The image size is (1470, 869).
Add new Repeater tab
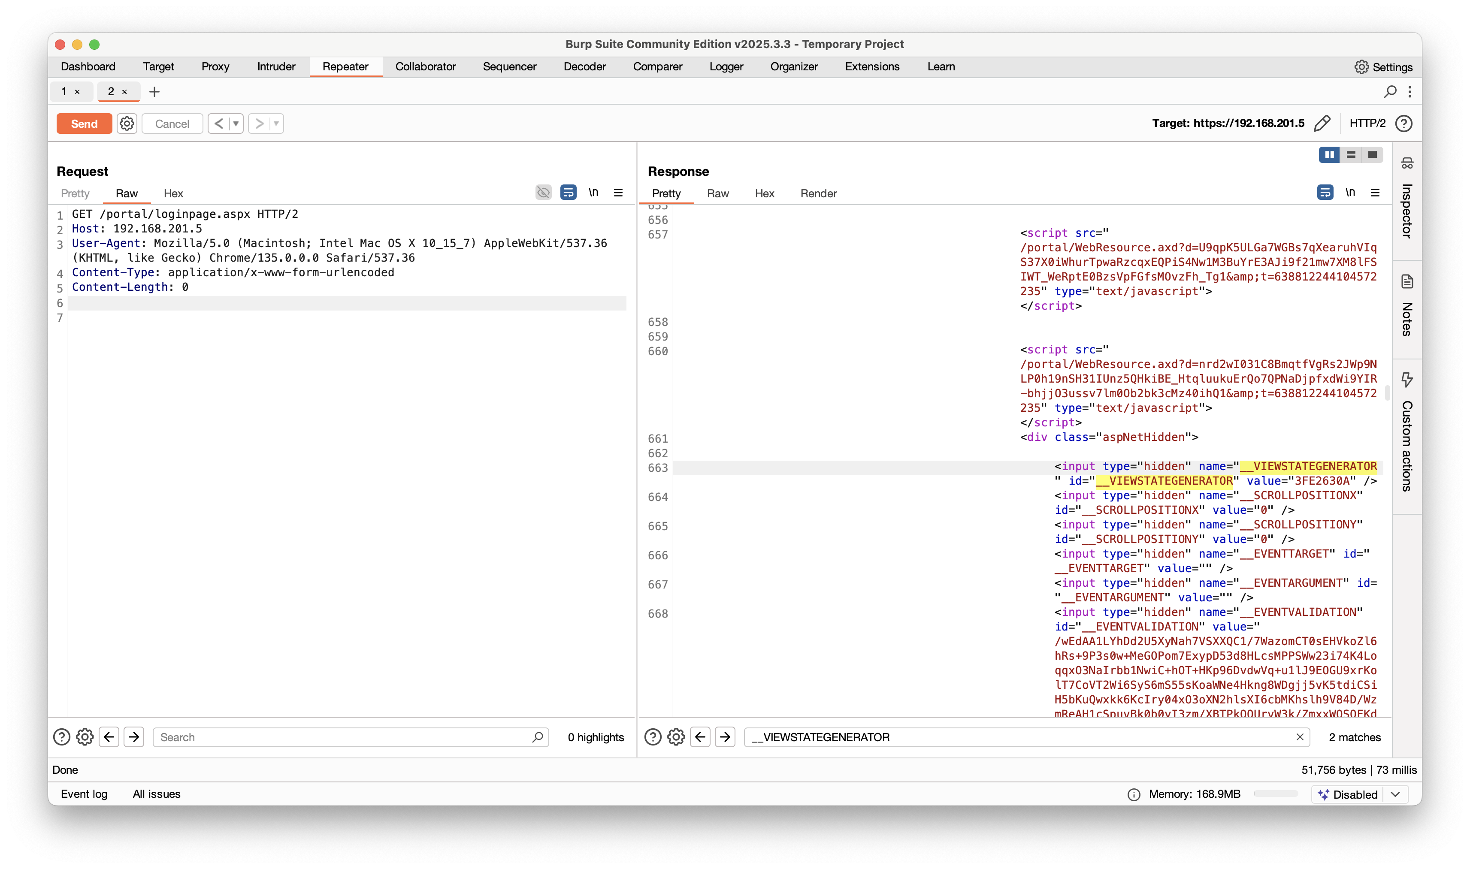coord(154,91)
